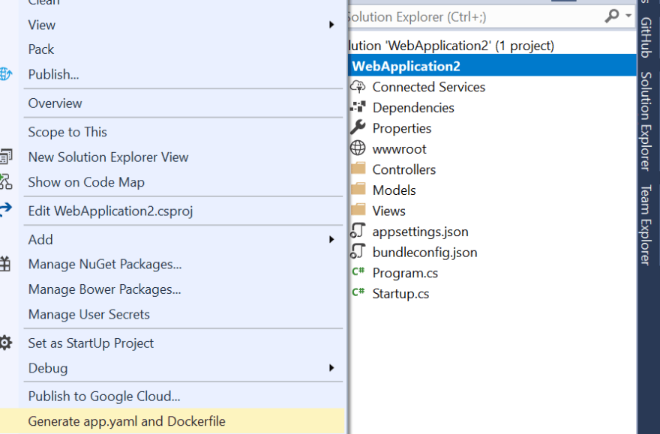Image resolution: width=660 pixels, height=434 pixels.
Task: Switch to the Team Explorer side tab
Action: point(646,225)
